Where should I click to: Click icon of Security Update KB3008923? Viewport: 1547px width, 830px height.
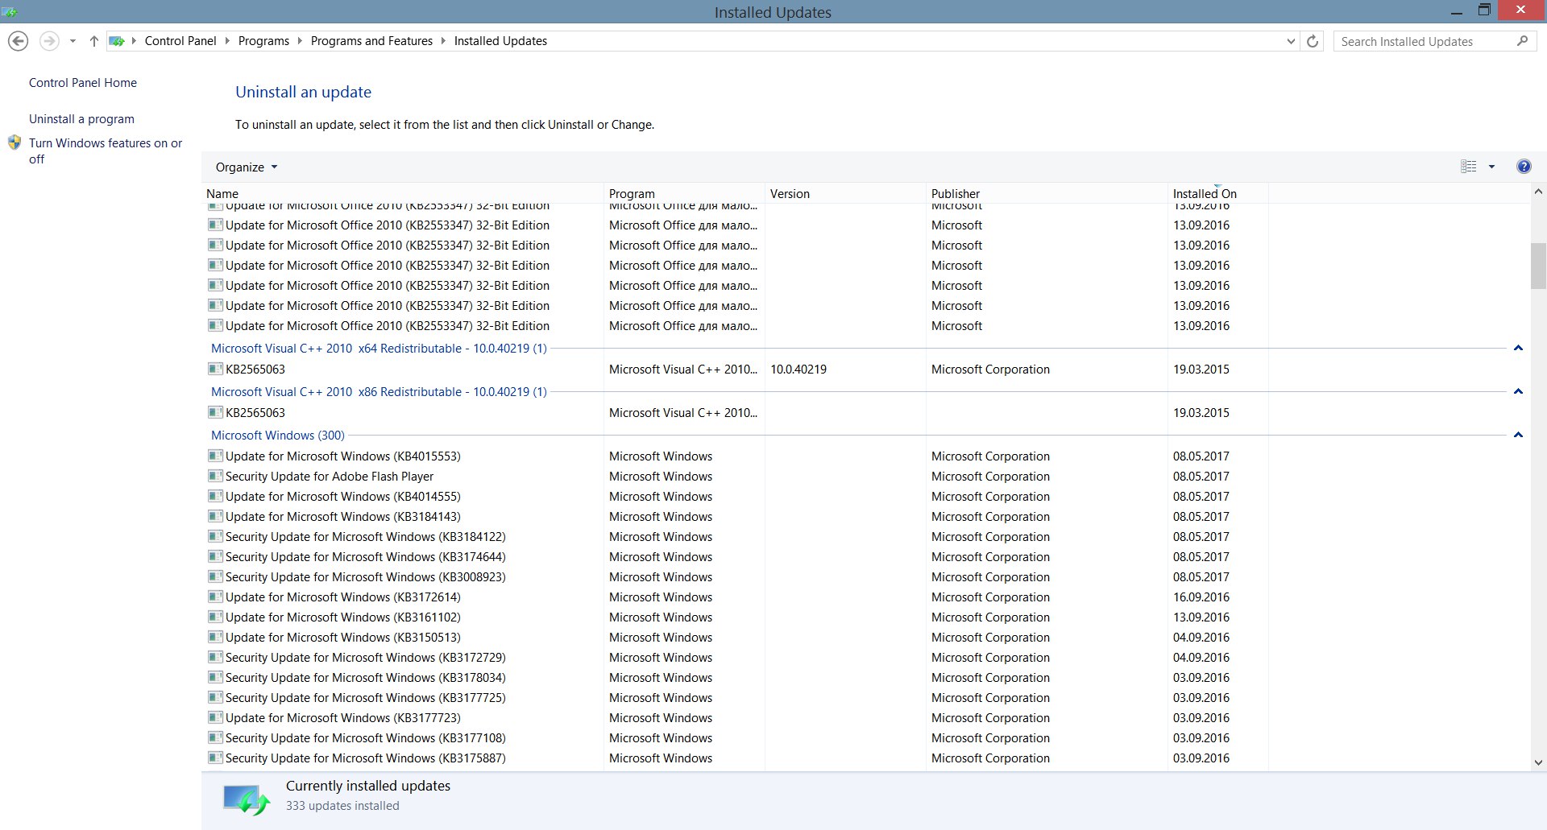pos(215,576)
